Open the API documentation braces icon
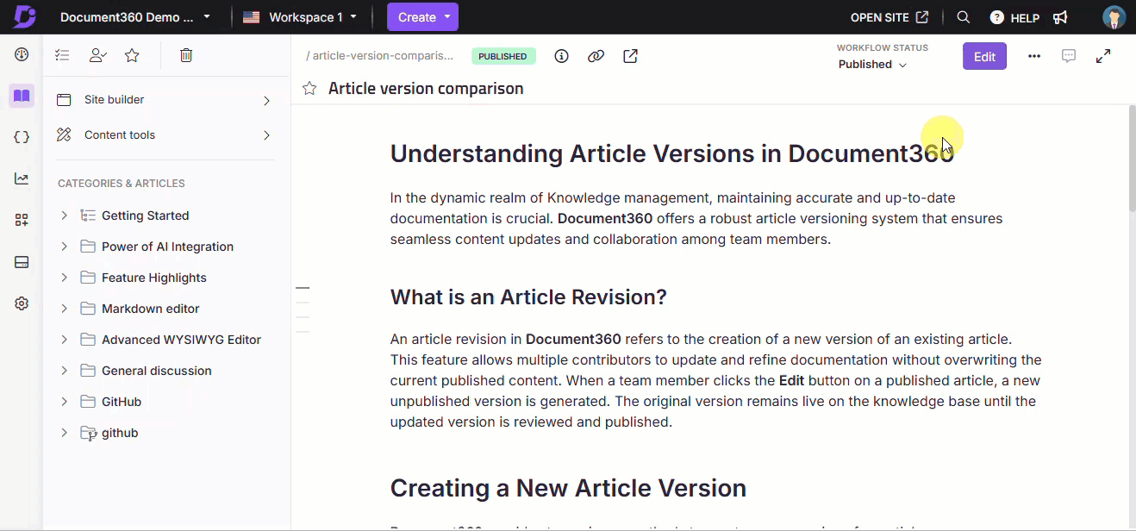This screenshot has width=1136, height=531. pos(22,137)
